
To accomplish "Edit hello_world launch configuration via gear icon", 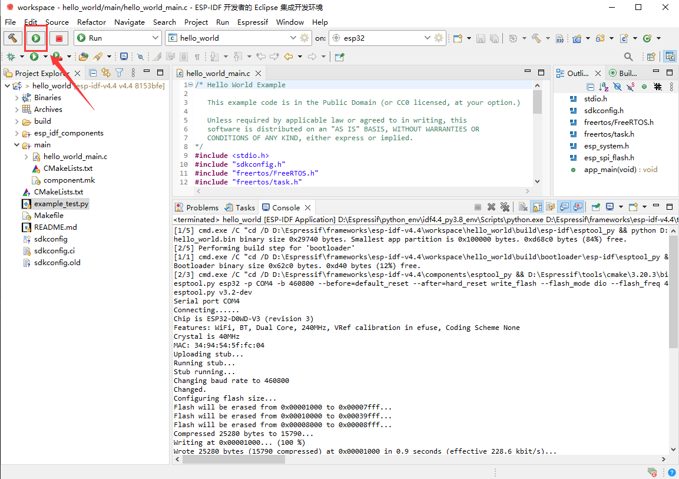I will point(305,38).
